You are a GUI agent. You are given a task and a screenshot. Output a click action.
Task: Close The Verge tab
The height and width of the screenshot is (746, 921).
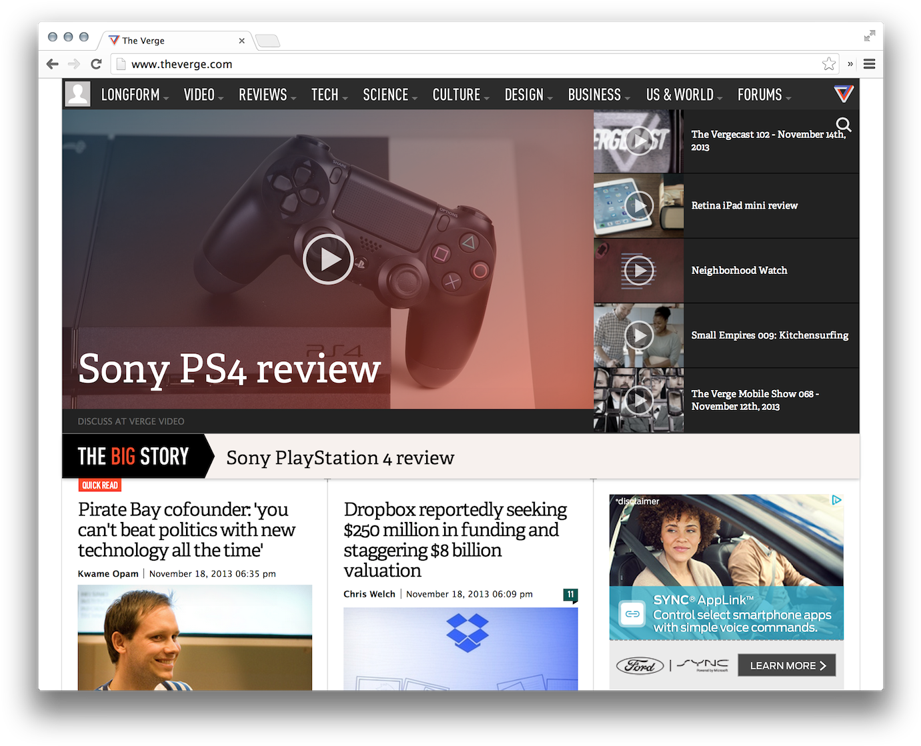[241, 41]
